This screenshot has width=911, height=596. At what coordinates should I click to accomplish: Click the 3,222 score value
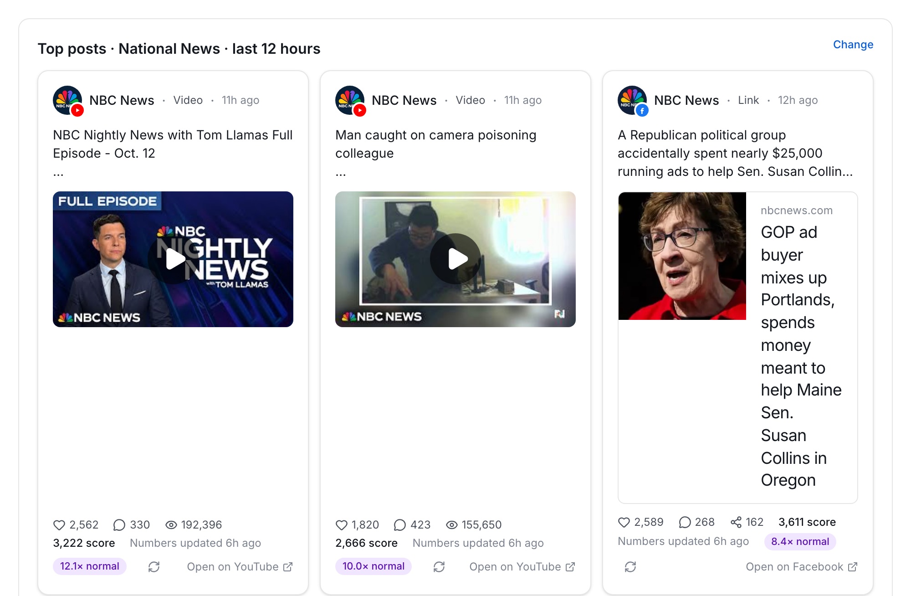84,543
